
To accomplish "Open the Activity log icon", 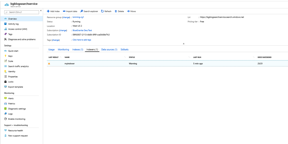I will pos(6,24).
